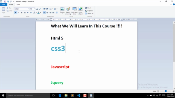Click the text highlight color pen
The height and width of the screenshot is (98, 175).
[34, 13]
